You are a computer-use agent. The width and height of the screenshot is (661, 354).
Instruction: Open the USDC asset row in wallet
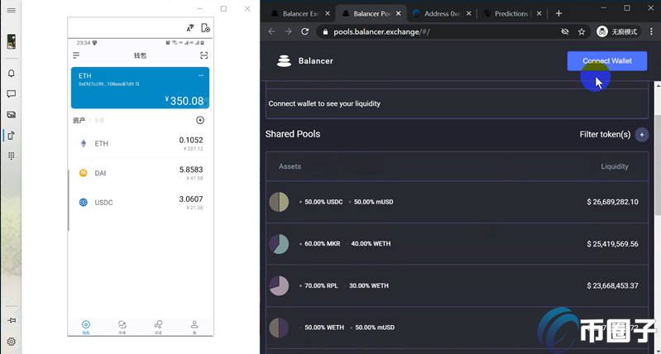click(140, 203)
